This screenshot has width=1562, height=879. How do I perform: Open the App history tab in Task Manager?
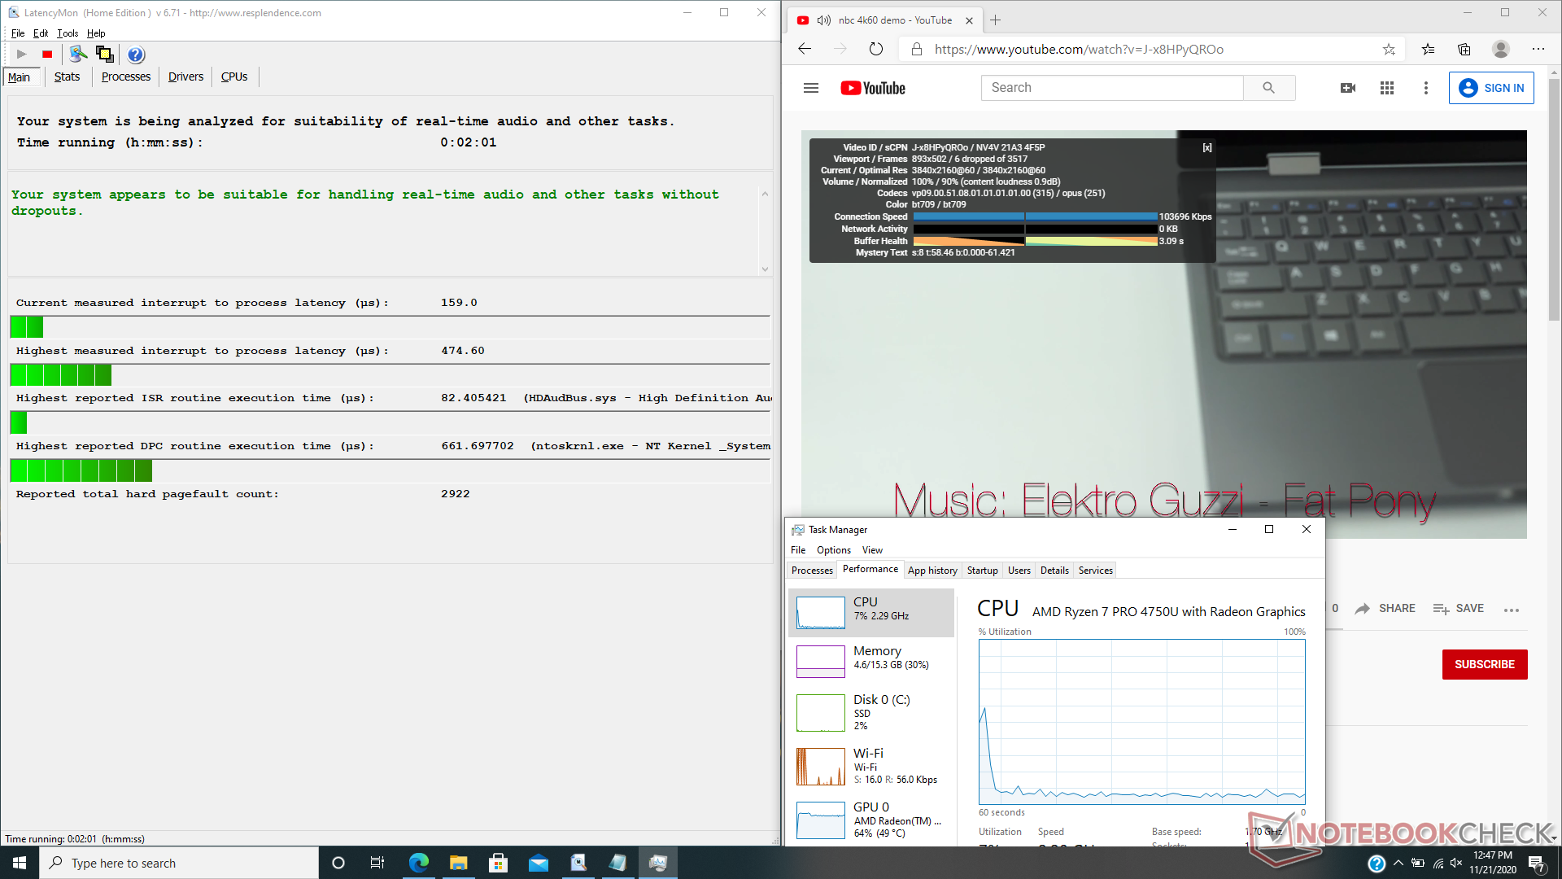click(x=932, y=571)
